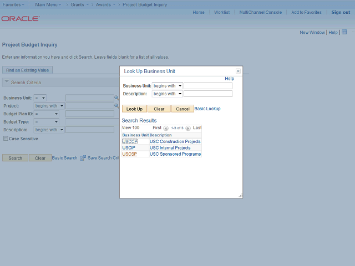Open the Grants breadcrumb menu
355x266 pixels.
tap(79, 4)
